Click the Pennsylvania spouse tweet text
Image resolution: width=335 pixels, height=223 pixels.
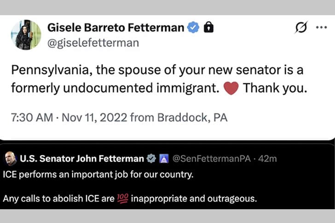tap(156, 79)
